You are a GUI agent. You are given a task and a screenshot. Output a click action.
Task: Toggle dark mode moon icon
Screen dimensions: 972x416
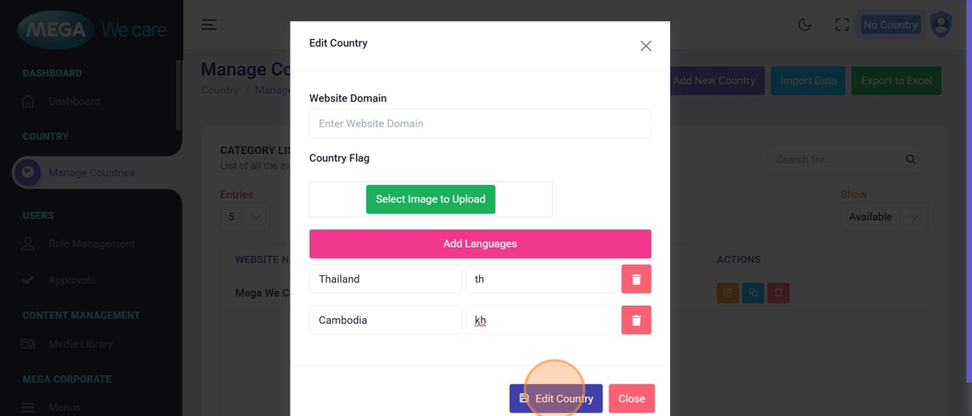[805, 25]
